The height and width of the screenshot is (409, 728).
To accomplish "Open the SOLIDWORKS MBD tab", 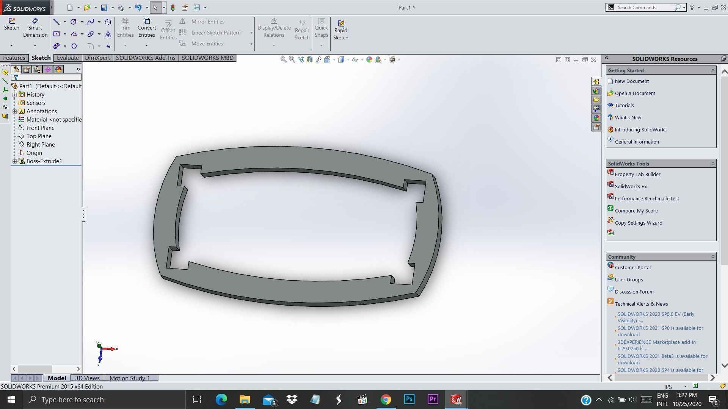I will (x=207, y=58).
